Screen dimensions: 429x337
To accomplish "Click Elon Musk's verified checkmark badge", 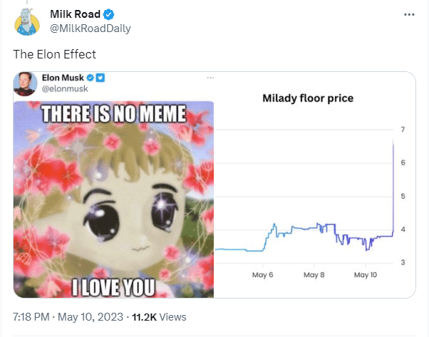I will (x=91, y=78).
